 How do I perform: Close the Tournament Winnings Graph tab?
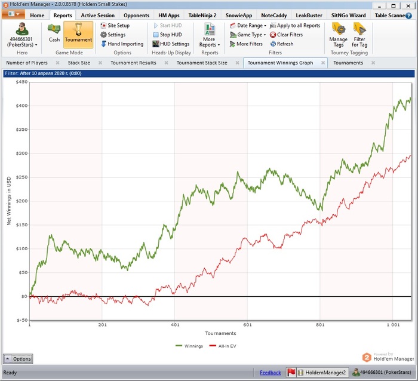point(323,63)
